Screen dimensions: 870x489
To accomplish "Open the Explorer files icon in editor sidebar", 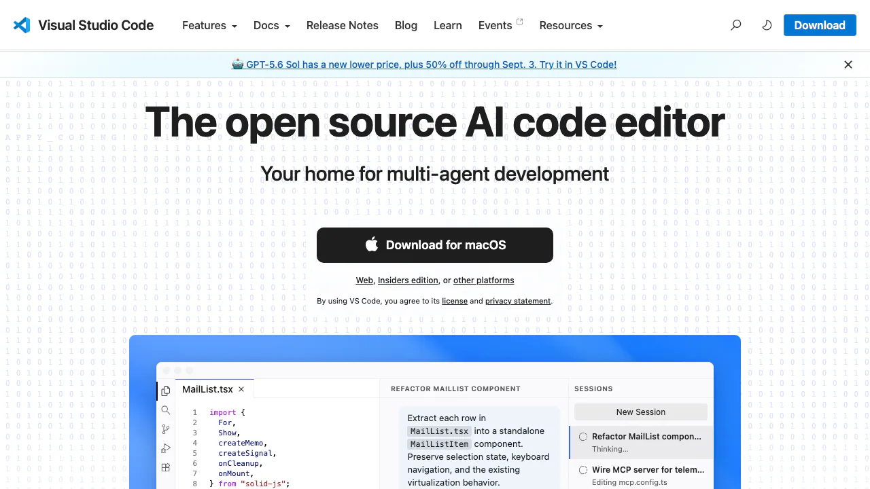I will point(166,391).
